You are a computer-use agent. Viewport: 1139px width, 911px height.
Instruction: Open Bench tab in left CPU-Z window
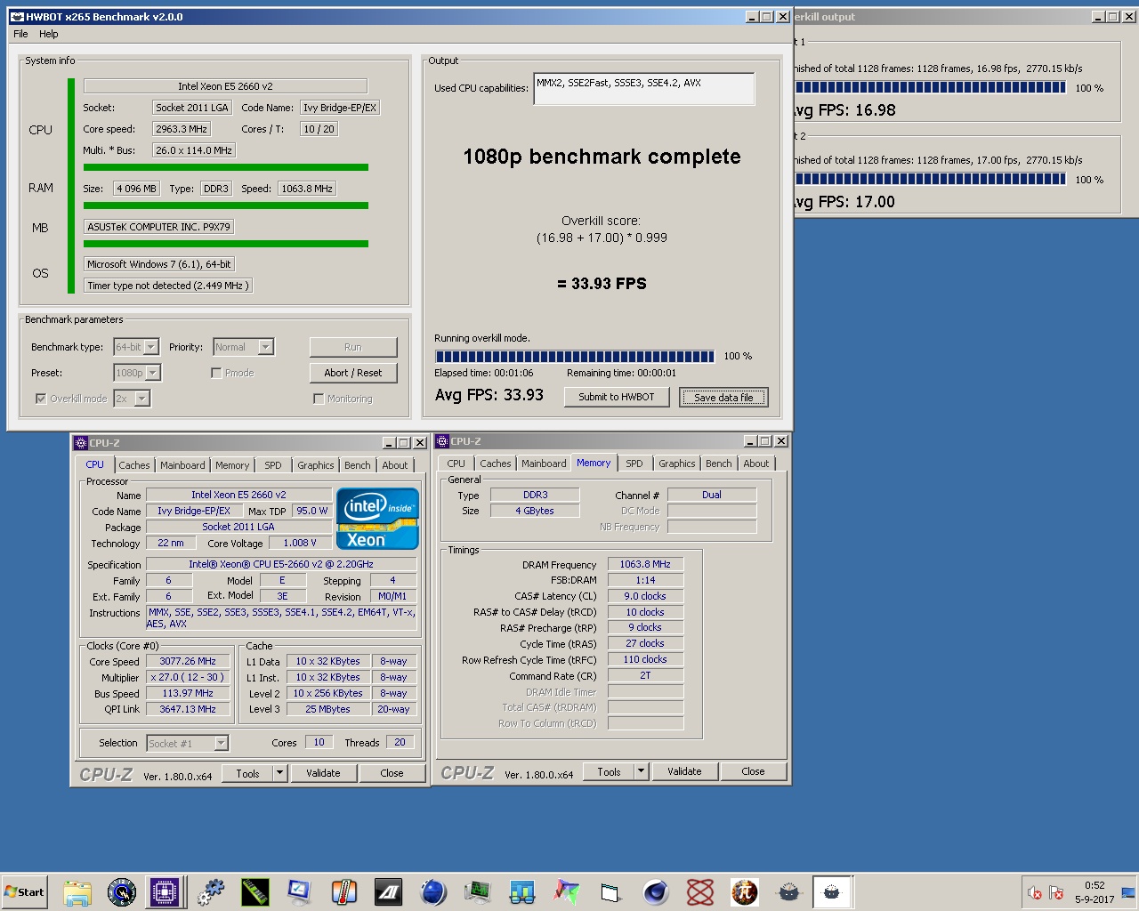tap(358, 465)
